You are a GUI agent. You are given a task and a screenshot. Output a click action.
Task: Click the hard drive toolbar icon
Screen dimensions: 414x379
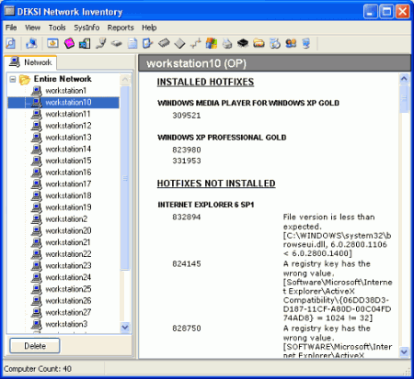[116, 43]
